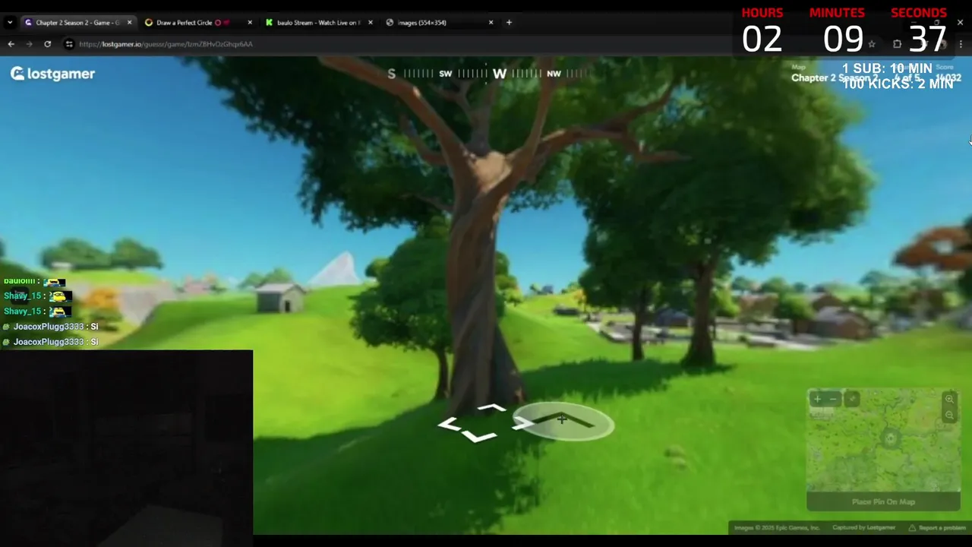Click the Captured by Lostgamer credit
Image resolution: width=972 pixels, height=547 pixels.
pos(864,528)
